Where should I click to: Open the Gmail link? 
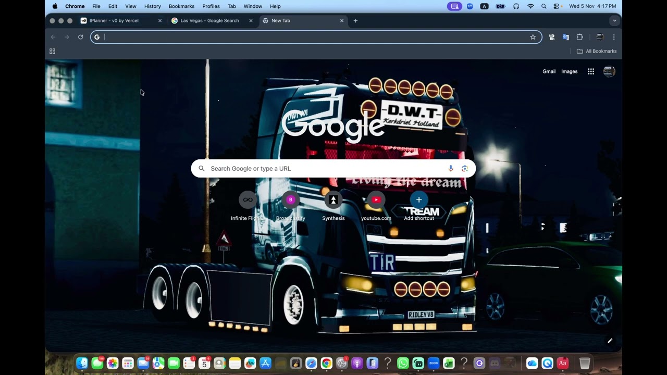point(549,71)
